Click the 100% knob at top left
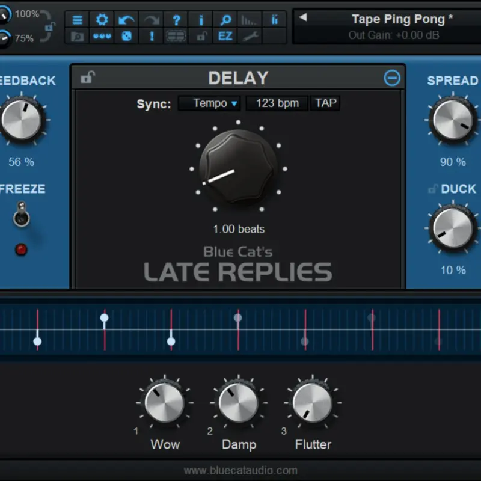 click(x=4, y=14)
